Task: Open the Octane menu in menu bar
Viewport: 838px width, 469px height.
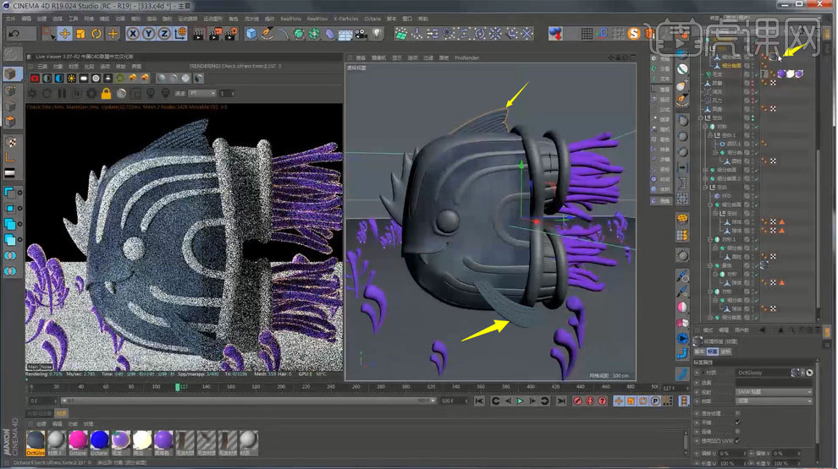Action: pos(371,18)
